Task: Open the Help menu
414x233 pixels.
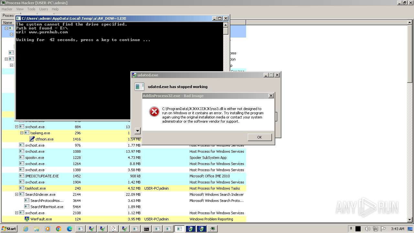Action: tap(55, 9)
